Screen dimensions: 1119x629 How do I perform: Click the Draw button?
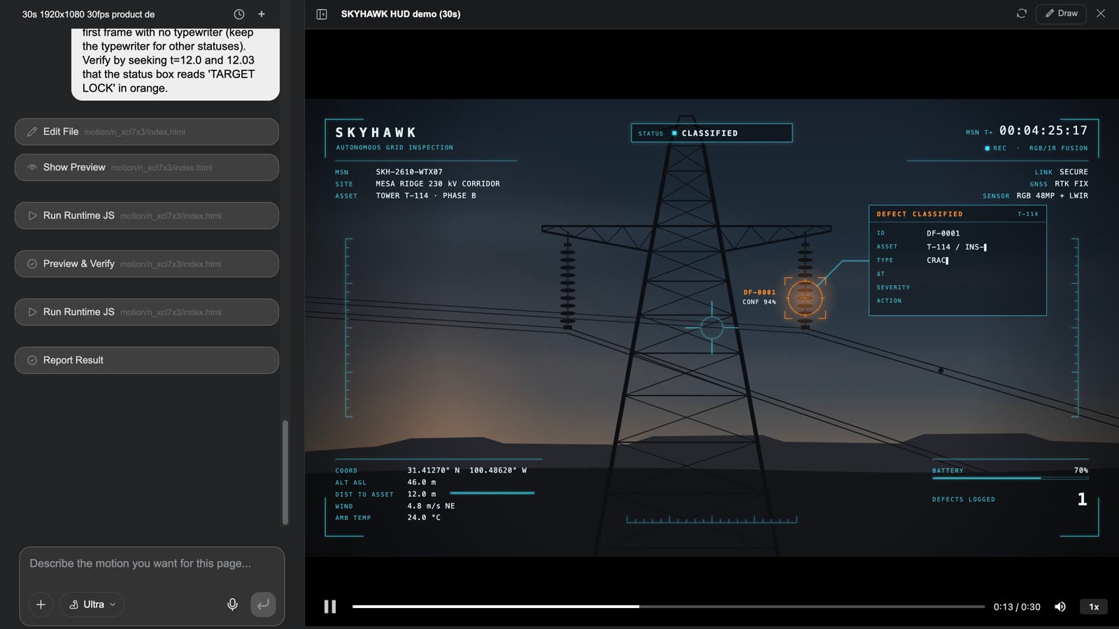1061,13
